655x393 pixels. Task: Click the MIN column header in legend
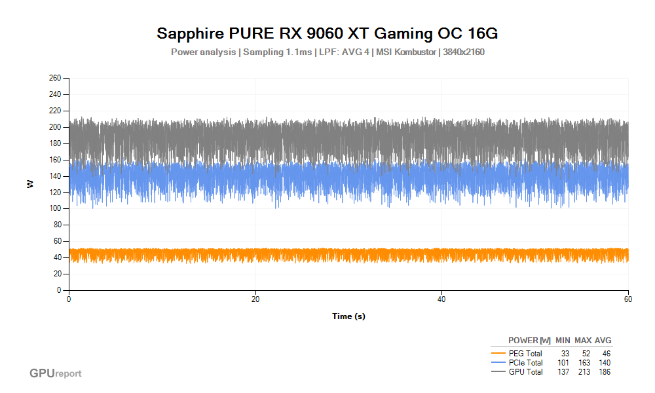tap(563, 341)
